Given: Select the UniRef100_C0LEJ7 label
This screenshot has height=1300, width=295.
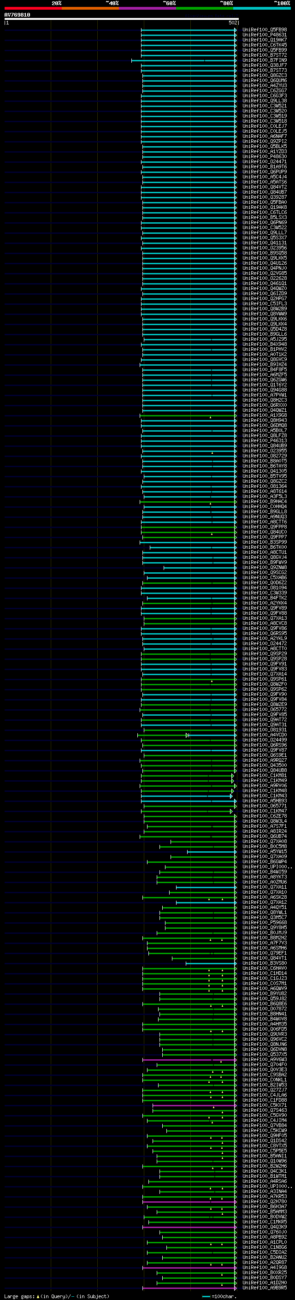Looking at the screenshot, I should (264, 126).
